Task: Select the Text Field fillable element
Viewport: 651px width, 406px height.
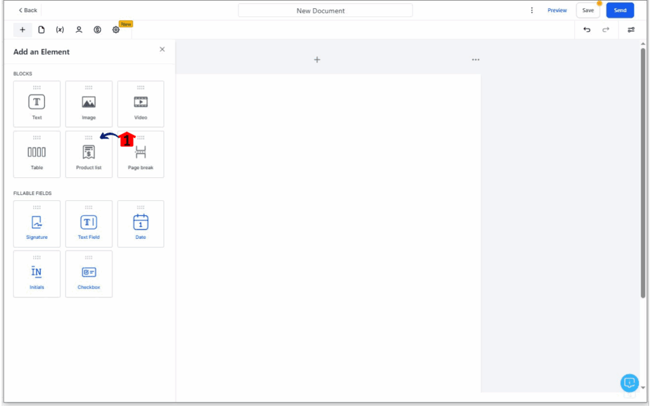Action: click(89, 224)
